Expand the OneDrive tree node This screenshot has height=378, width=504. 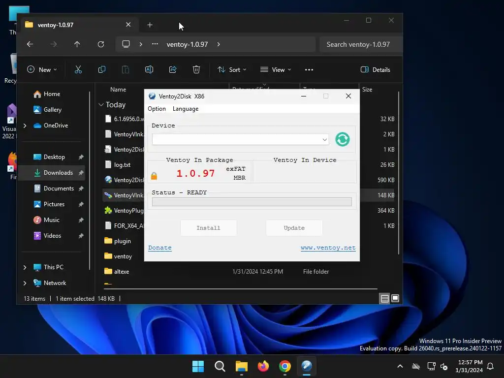[x=25, y=126]
